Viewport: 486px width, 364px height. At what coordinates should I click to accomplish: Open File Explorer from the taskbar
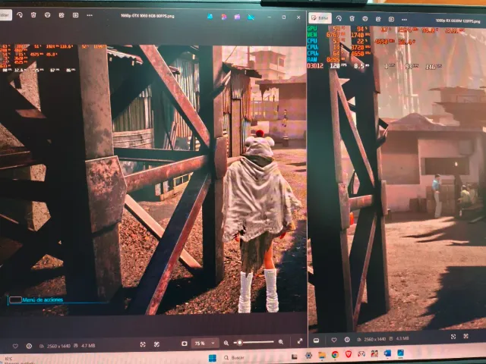[322, 355]
